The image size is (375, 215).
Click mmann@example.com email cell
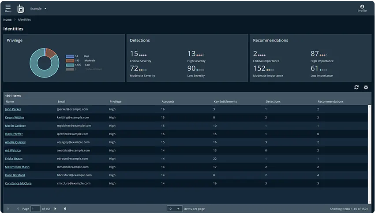73,167
